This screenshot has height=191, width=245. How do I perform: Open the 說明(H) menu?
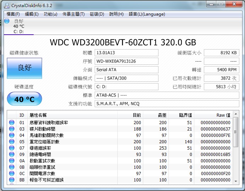coord(116,14)
